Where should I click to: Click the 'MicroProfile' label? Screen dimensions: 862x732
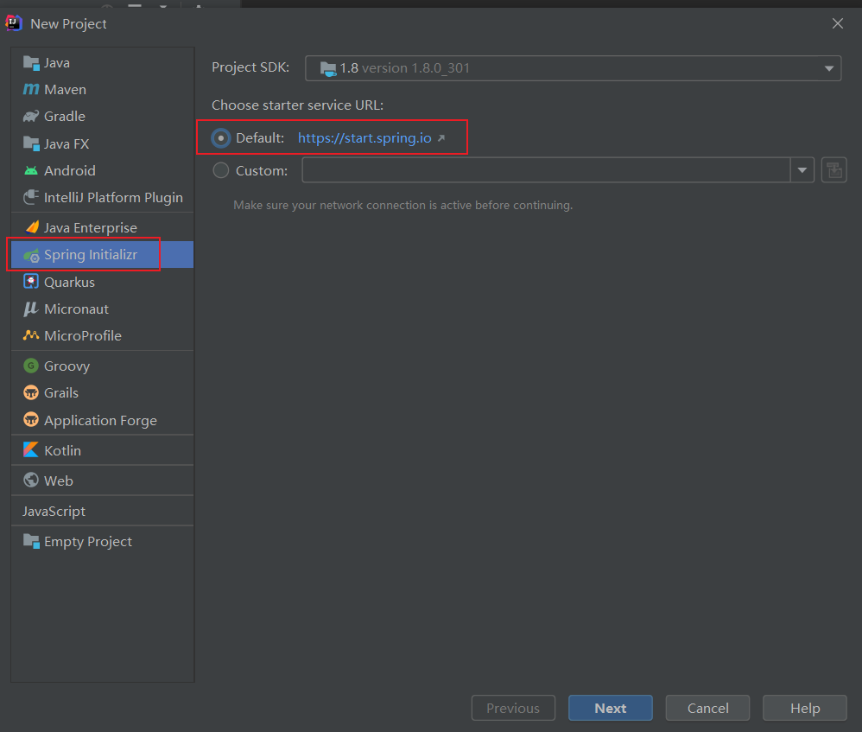pos(83,336)
